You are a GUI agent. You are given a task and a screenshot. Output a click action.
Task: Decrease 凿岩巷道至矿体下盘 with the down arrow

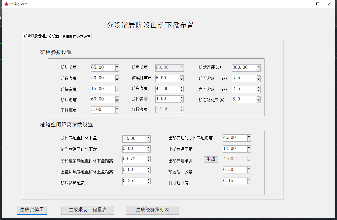pos(149,151)
